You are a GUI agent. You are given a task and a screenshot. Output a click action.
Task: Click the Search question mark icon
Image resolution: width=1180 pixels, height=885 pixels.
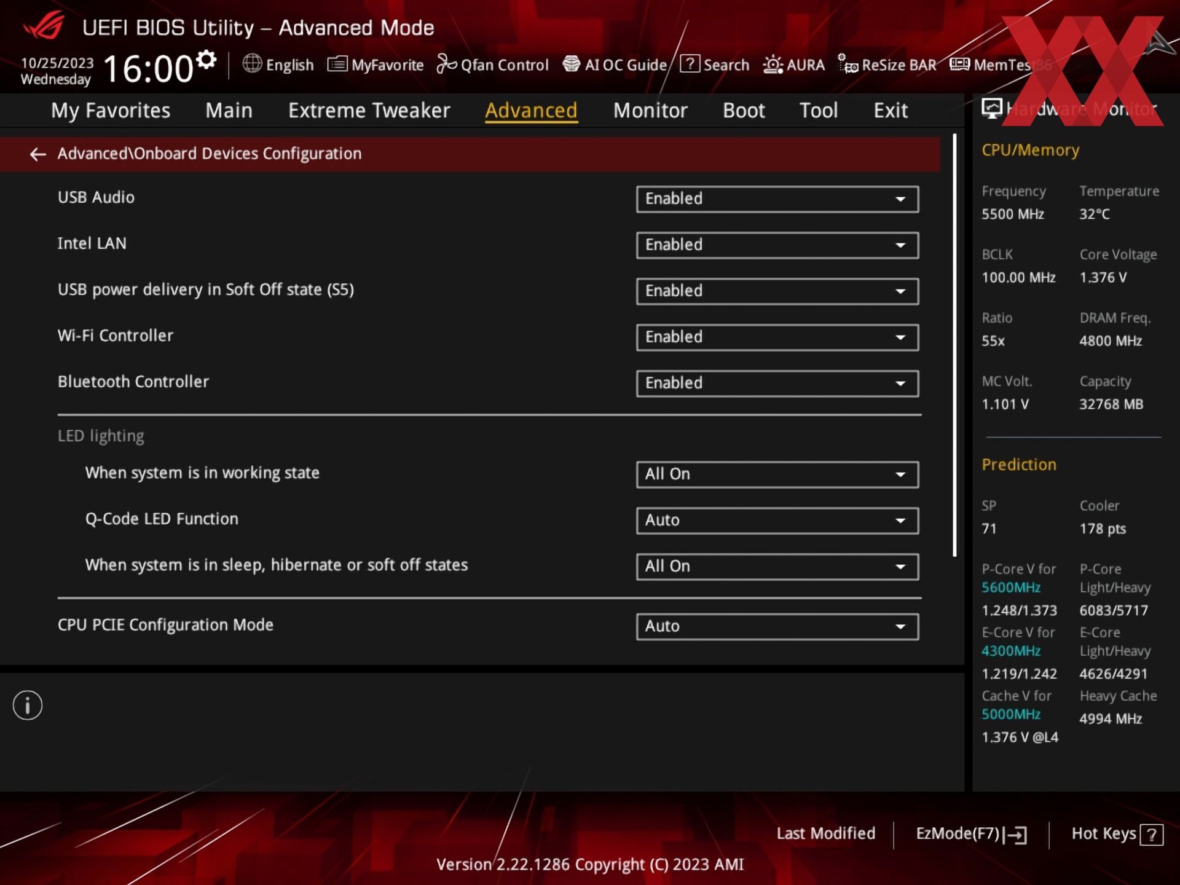690,64
